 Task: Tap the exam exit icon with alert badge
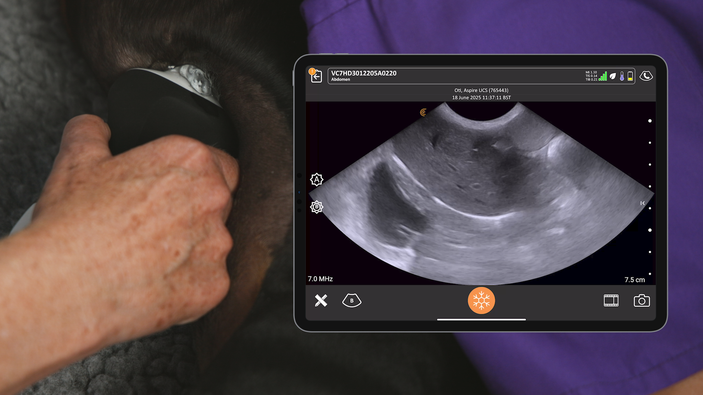[316, 76]
